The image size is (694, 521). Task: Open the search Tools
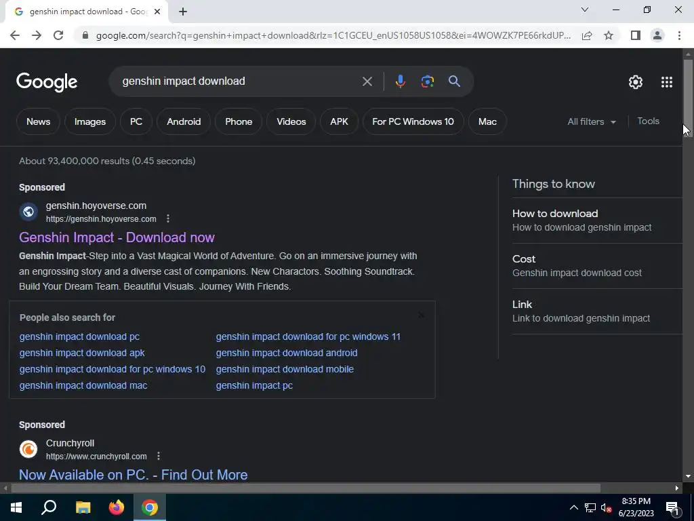click(648, 121)
